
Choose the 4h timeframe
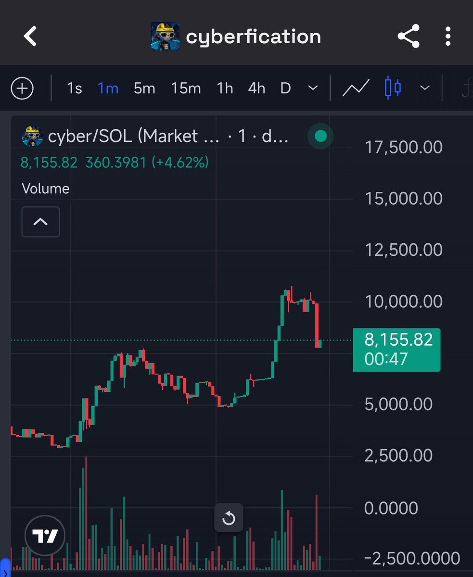(256, 88)
